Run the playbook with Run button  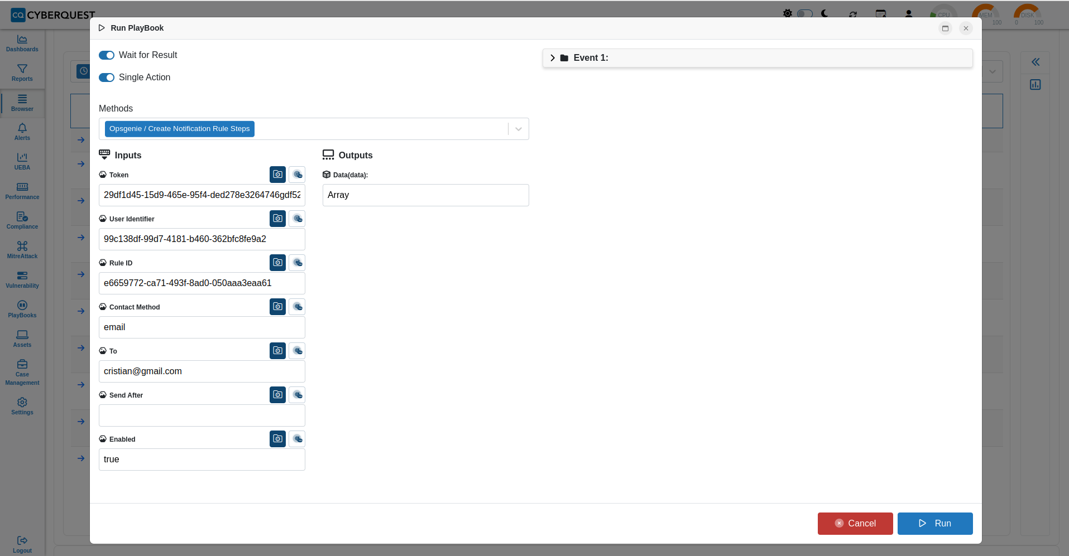935,524
